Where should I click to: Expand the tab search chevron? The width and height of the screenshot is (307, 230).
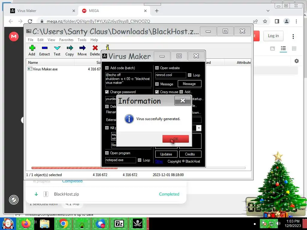(x=268, y=11)
